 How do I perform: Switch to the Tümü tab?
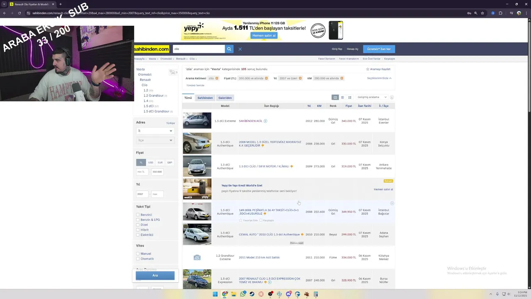click(x=188, y=98)
